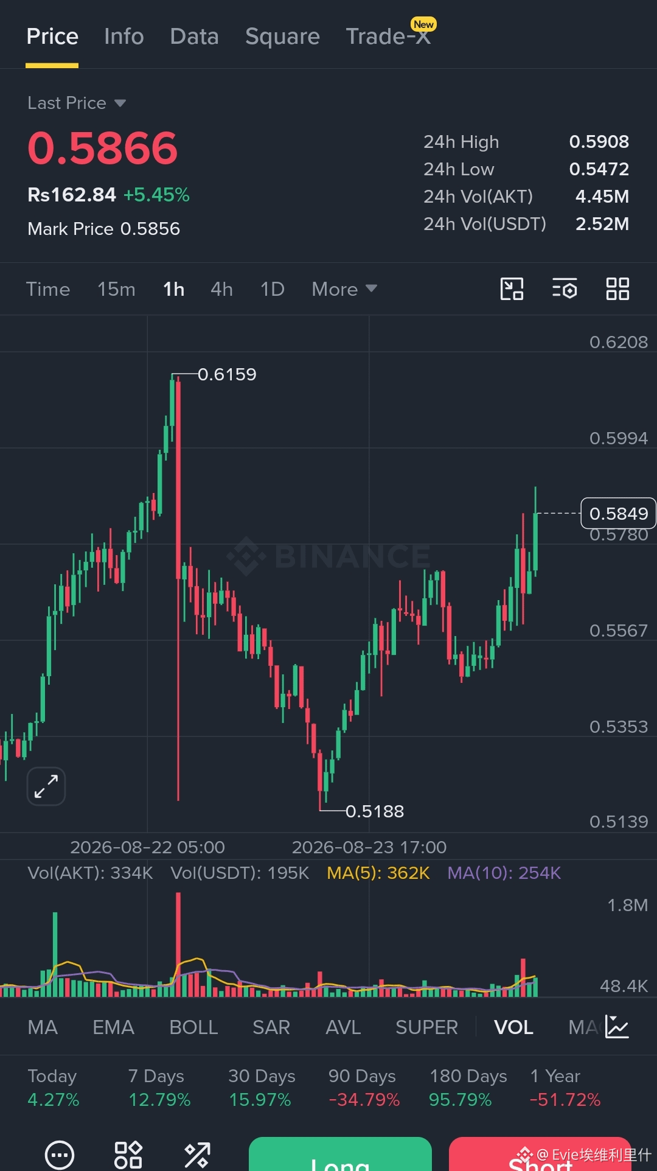The height and width of the screenshot is (1171, 657).
Task: Toggle the VOL indicator
Action: coord(513,1027)
